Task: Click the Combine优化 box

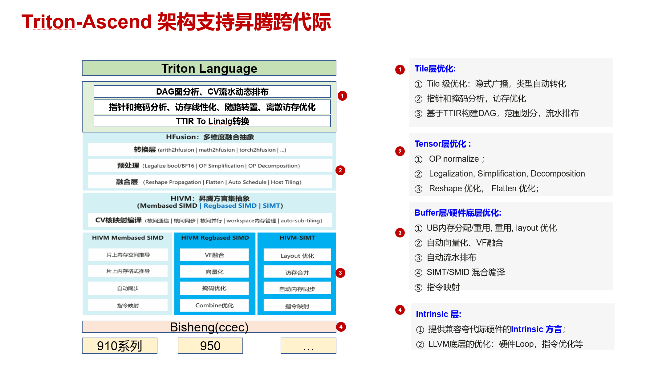Action: (x=214, y=305)
